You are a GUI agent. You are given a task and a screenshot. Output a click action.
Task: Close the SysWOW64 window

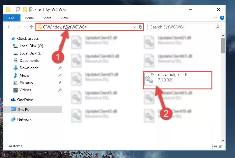tap(218, 9)
